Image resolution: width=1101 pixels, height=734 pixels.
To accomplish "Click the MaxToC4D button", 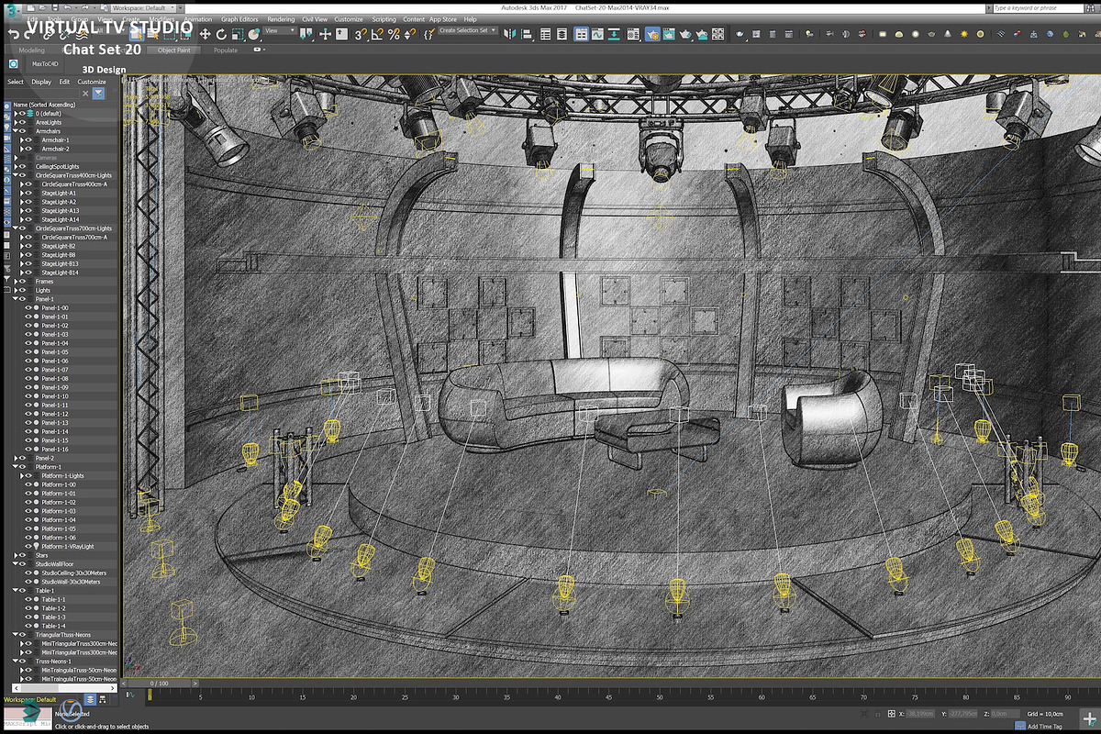I will 45,64.
